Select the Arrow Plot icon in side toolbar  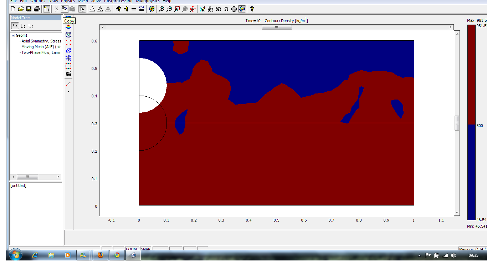tap(68, 50)
